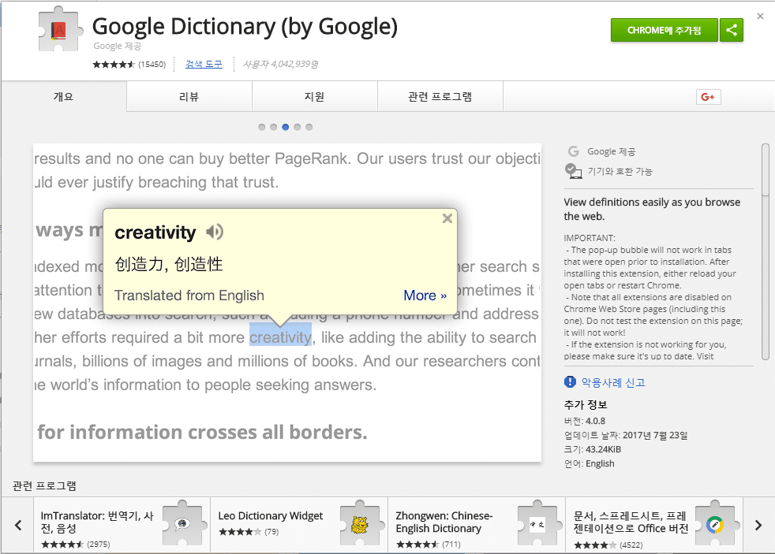
Task: Play pronunciation with the speaker icon
Action: (215, 232)
